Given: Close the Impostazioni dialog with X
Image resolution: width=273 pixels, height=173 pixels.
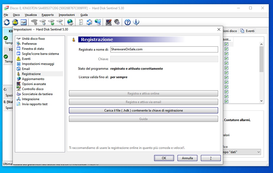Looking at the screenshot, I should coord(219,29).
